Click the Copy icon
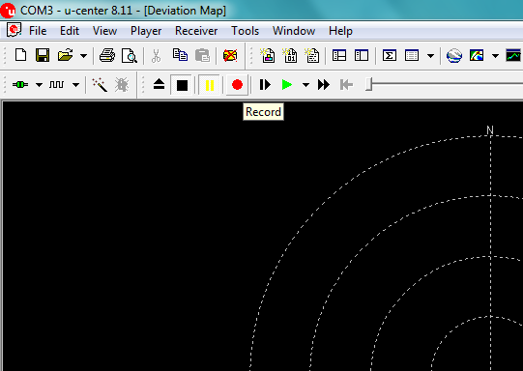 [x=180, y=55]
